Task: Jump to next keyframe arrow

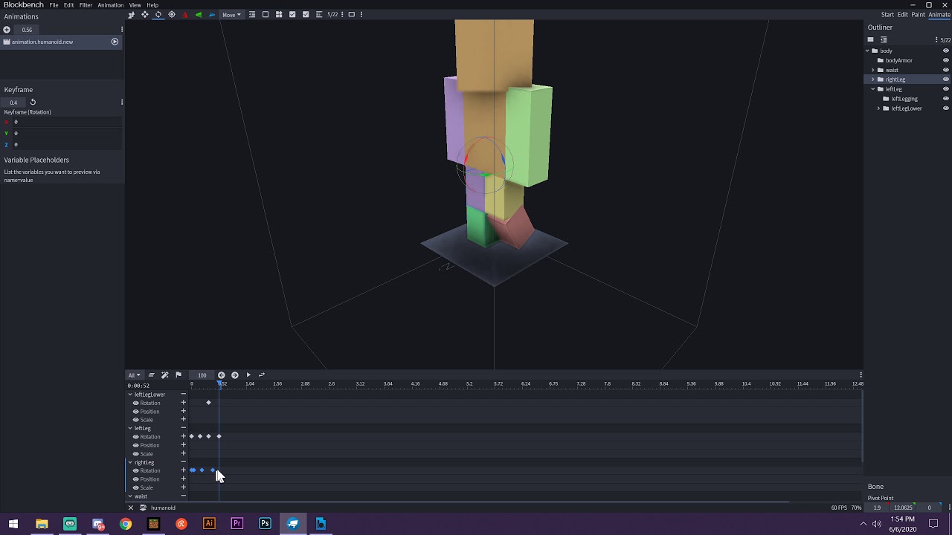Action: [x=235, y=375]
